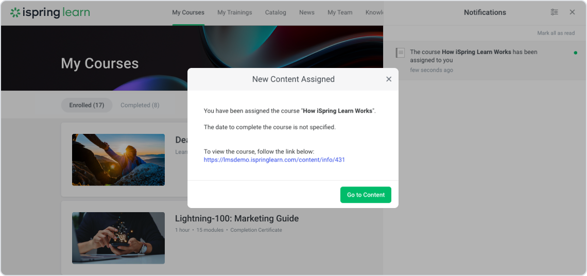This screenshot has width=587, height=276.
Task: Click the green unread dot indicator
Action: (x=575, y=53)
